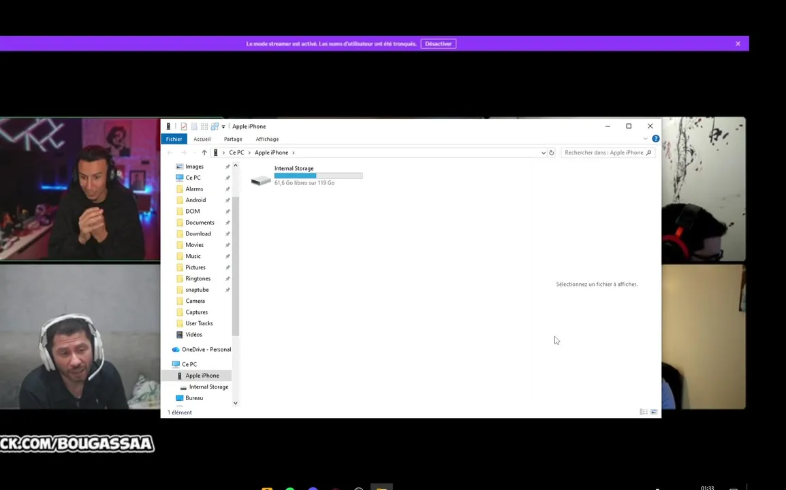Image resolution: width=786 pixels, height=490 pixels.
Task: Select the Ce PC node below OneDrive
Action: 189,364
